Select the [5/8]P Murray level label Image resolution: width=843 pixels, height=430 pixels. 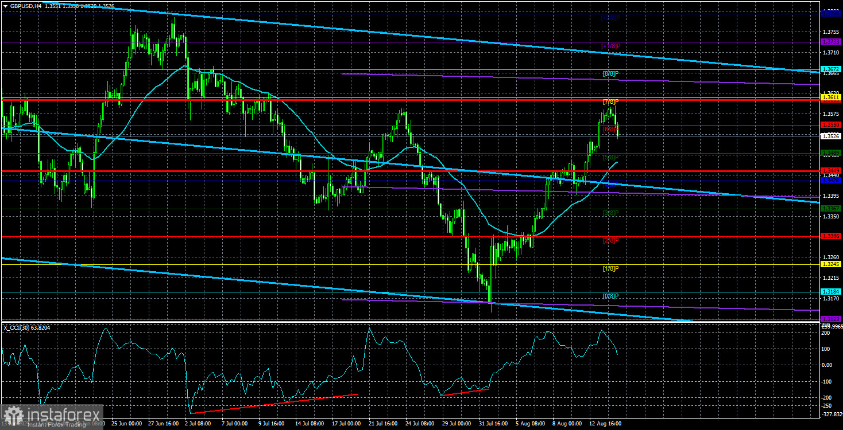(610, 157)
